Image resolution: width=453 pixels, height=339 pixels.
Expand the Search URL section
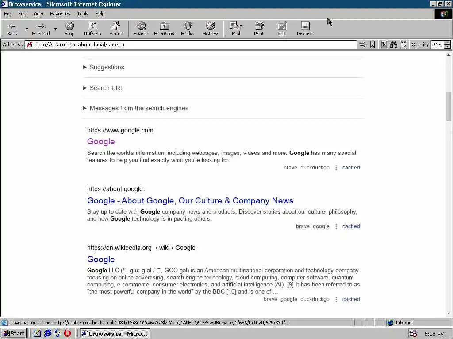point(103,88)
